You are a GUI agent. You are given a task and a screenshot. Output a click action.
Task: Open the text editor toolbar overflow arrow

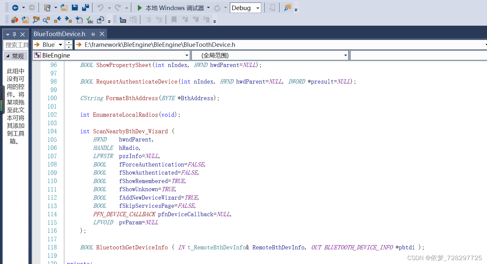pos(214,22)
